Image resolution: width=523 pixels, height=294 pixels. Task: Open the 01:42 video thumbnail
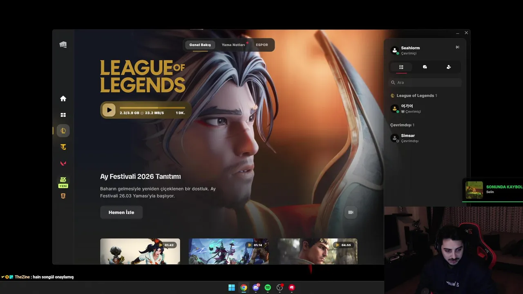[140, 251]
